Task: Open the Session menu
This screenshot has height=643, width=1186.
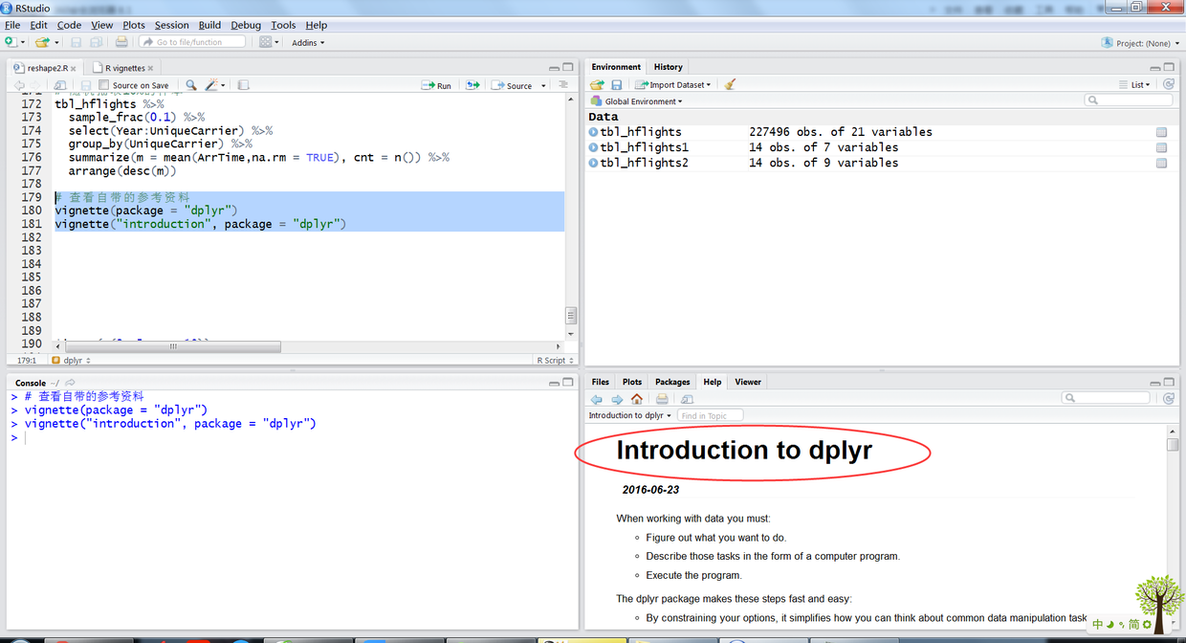Action: 172,25
